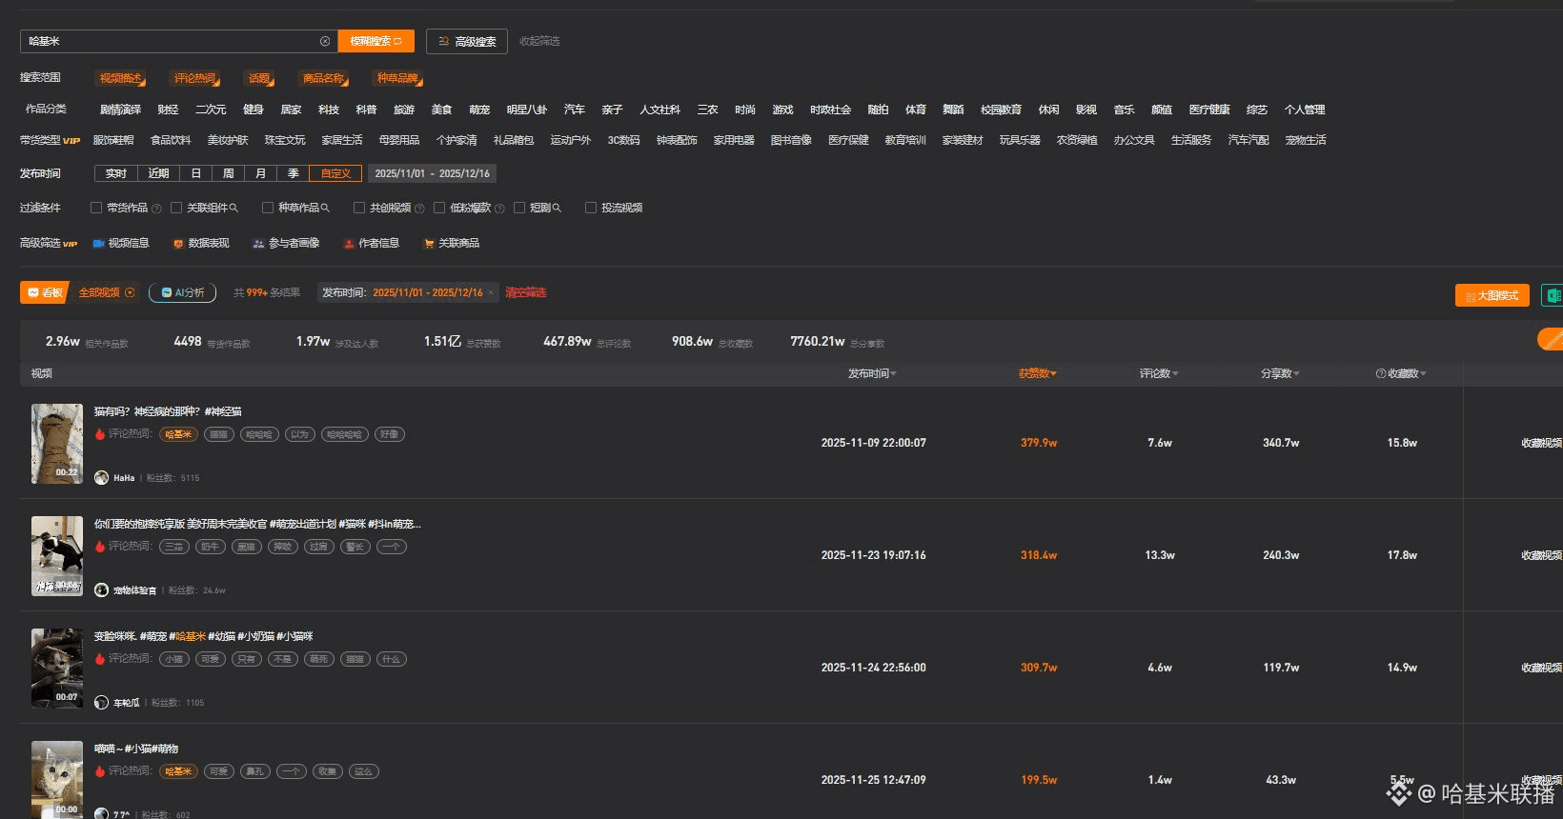Open the first video's cat thumbnail
Image resolution: width=1563 pixels, height=819 pixels.
point(57,444)
